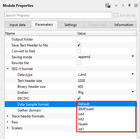Image resolution: width=140 pixels, height=139 pixels.
Task: Float the Module Properties panel window
Action: point(136,5)
